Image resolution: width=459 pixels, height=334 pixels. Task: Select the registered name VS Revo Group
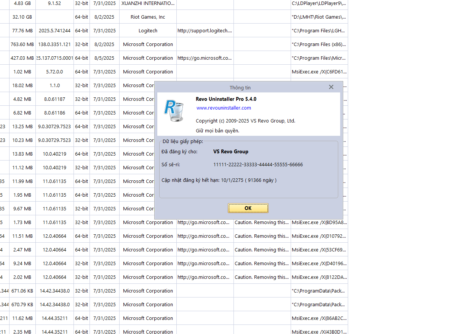tap(230, 151)
